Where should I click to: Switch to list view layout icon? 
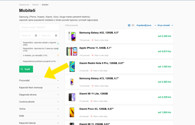pos(129,25)
